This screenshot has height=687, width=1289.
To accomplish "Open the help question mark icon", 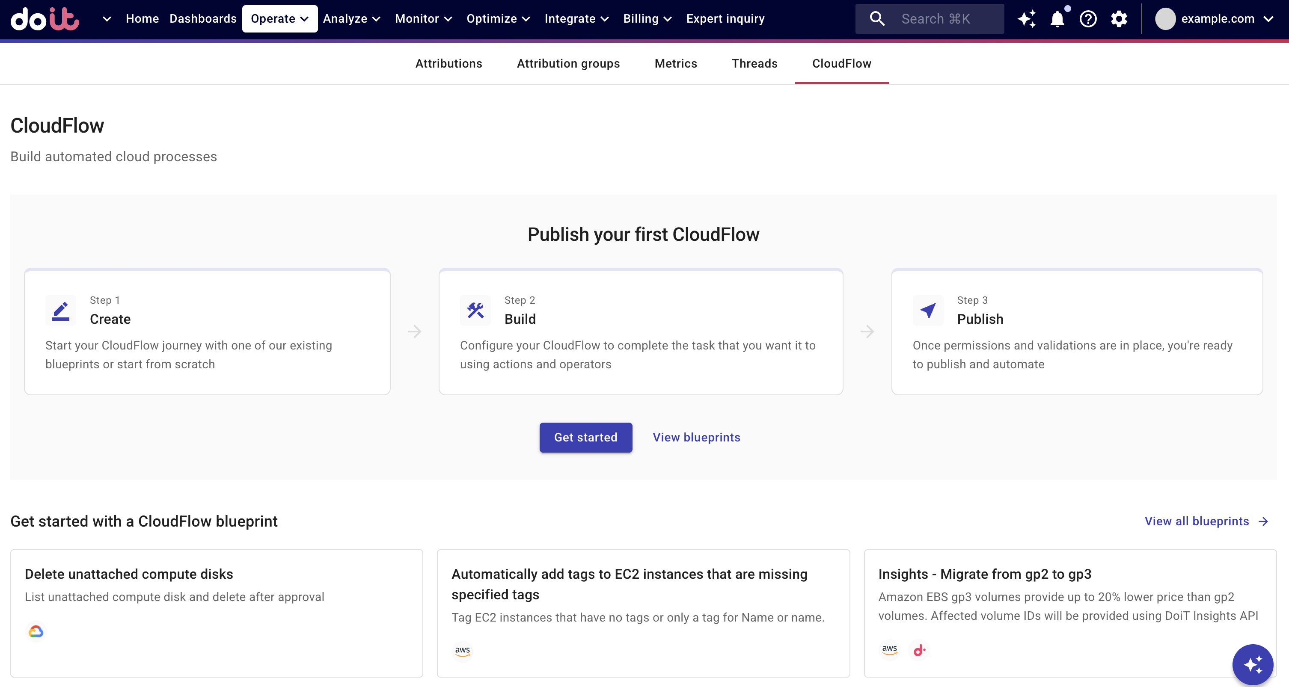I will click(x=1088, y=19).
